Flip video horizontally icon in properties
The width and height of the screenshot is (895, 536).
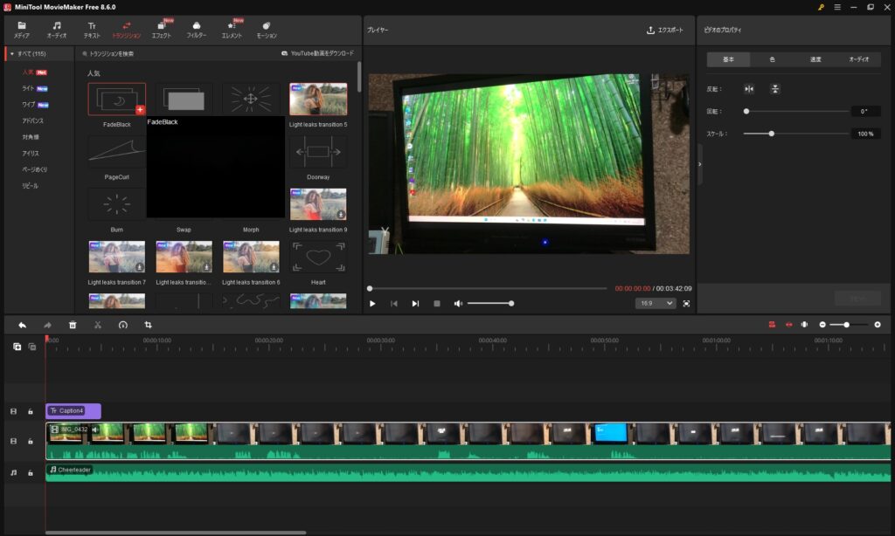click(x=749, y=89)
